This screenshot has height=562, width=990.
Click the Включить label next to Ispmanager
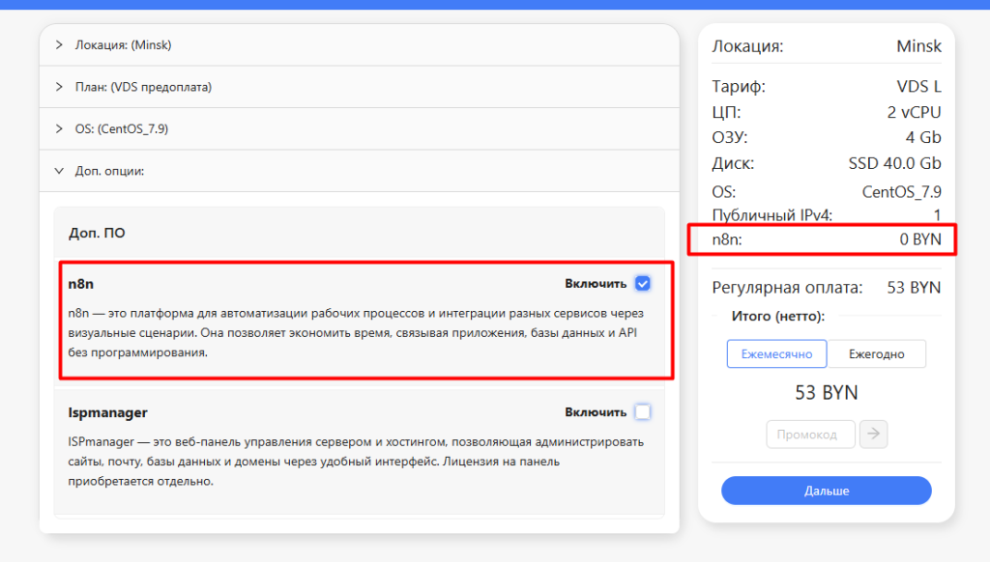(x=596, y=412)
